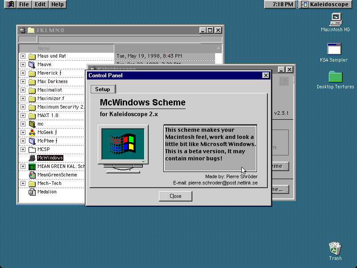Click the help question mark in Kaleidoscope window

click(284, 81)
